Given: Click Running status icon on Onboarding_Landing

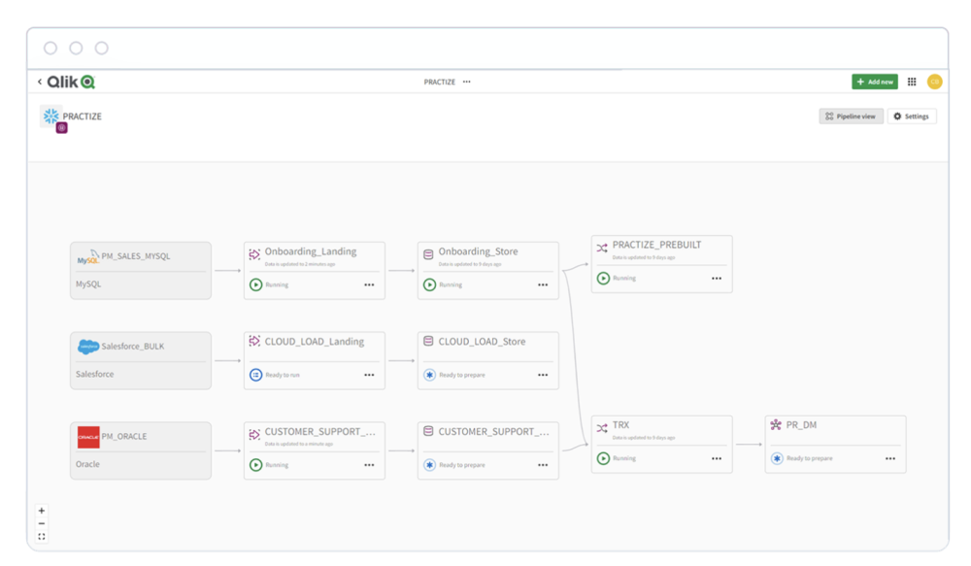Looking at the screenshot, I should click(255, 284).
